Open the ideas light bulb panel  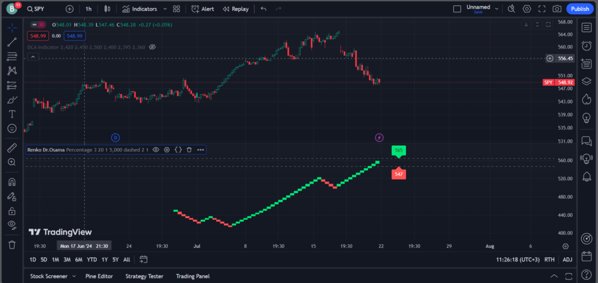pos(586,118)
